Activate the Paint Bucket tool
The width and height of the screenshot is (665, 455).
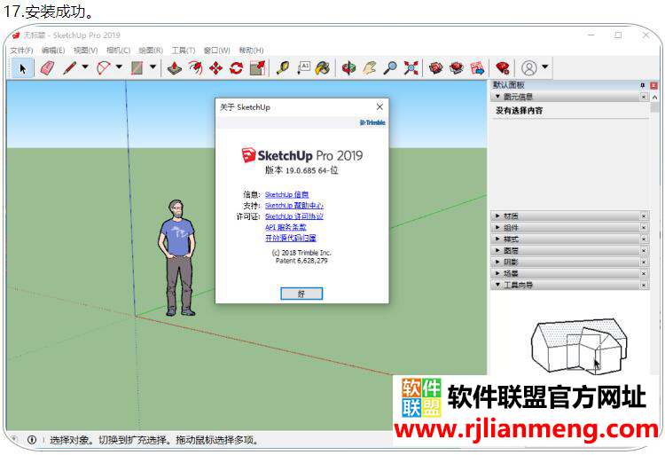tap(323, 67)
